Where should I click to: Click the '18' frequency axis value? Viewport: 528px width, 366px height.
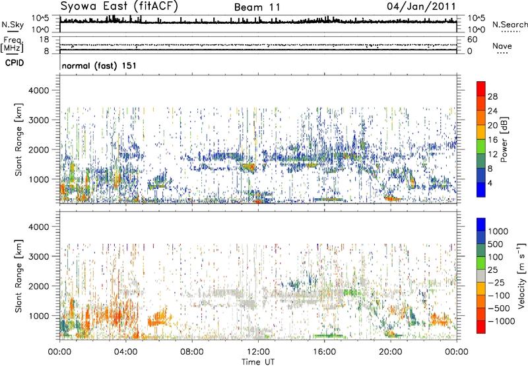[x=44, y=40]
